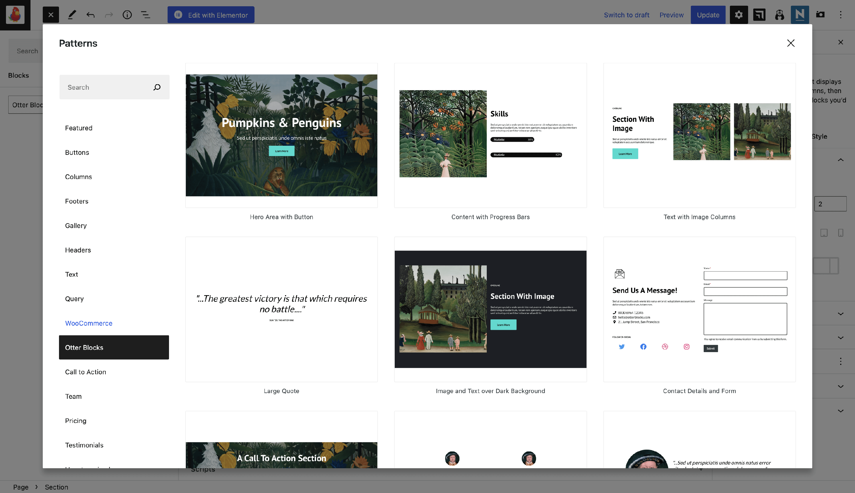The height and width of the screenshot is (493, 855).
Task: Select the WooCommerce pattern category
Action: coord(88,323)
